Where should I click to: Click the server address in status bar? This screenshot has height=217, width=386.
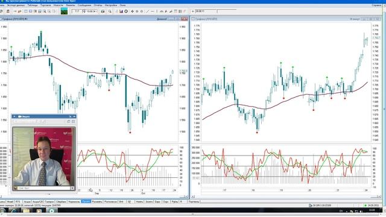[321, 205]
